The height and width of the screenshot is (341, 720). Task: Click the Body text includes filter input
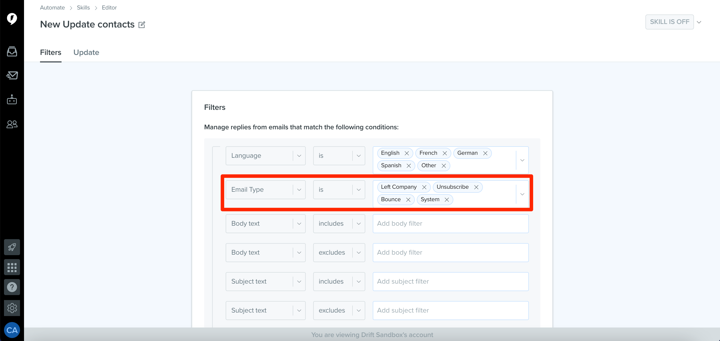click(451, 224)
